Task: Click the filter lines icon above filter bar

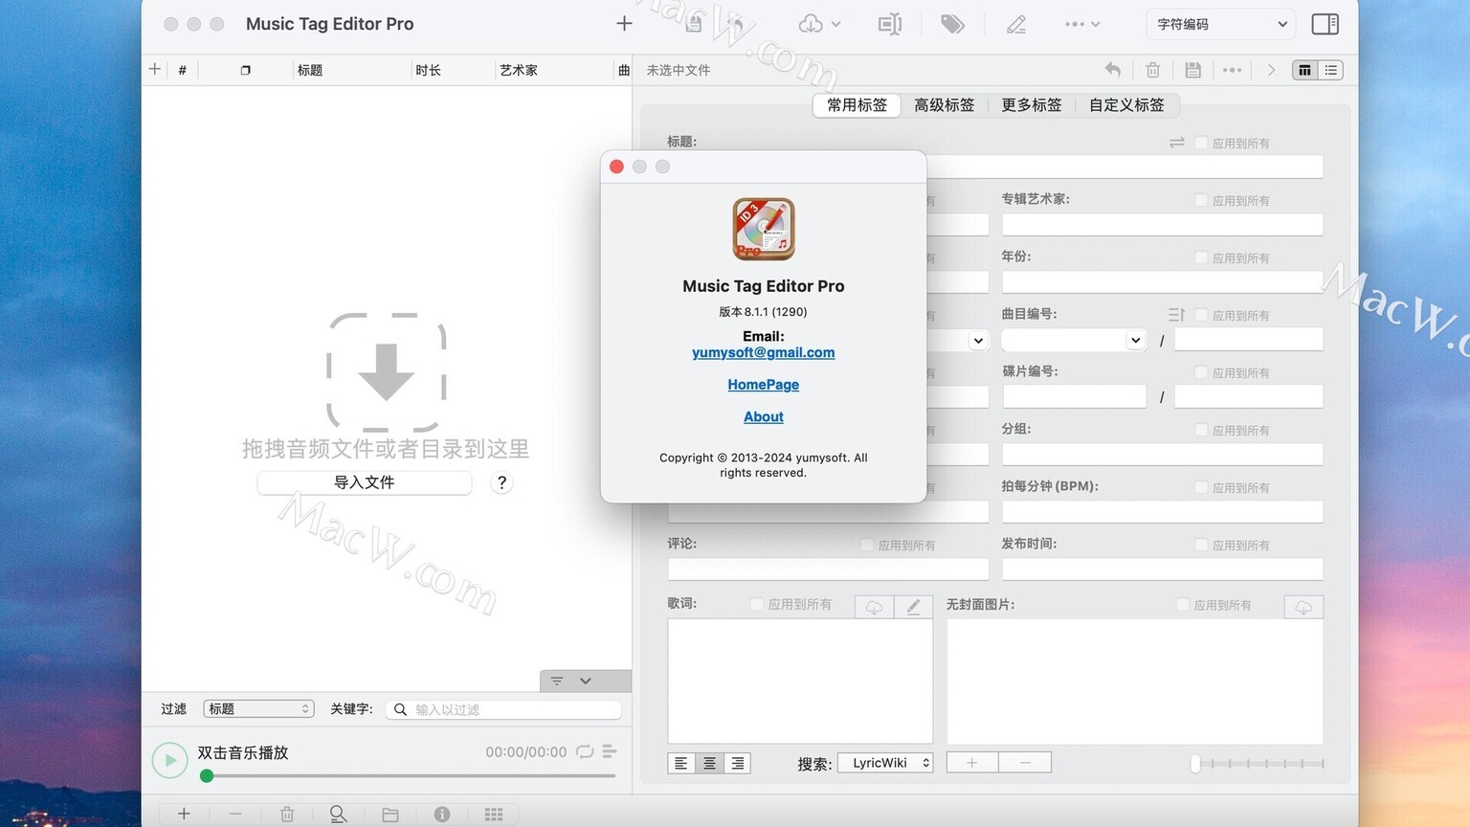Action: pos(557,681)
